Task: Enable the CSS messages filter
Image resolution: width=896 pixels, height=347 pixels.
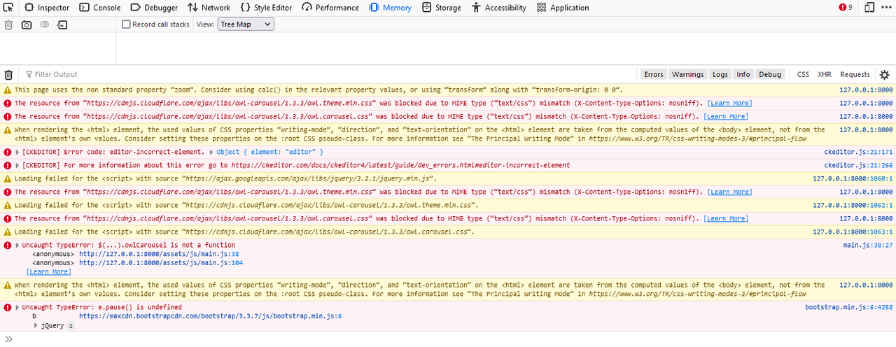Action: (x=803, y=74)
